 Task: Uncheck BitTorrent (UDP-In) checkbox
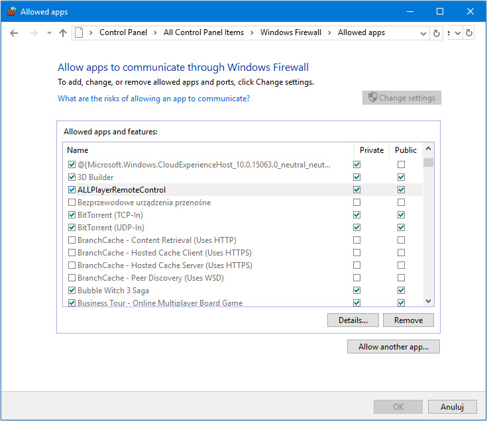click(x=72, y=228)
